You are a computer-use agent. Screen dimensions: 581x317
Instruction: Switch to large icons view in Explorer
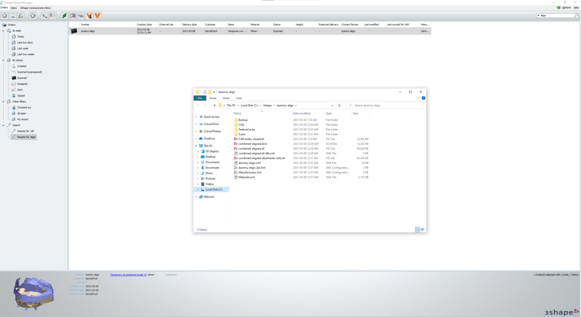(x=423, y=229)
